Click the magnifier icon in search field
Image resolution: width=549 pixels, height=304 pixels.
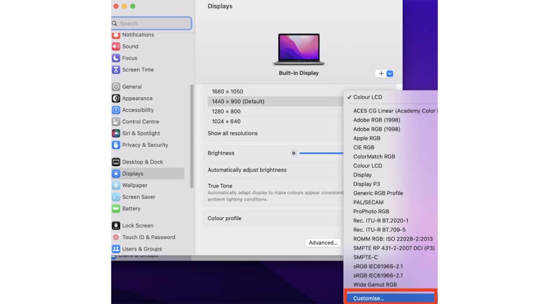tap(114, 23)
